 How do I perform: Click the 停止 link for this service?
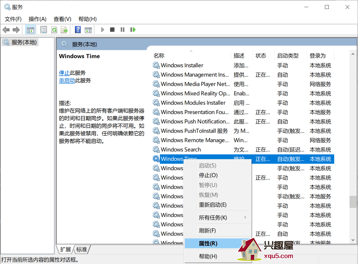pos(64,73)
